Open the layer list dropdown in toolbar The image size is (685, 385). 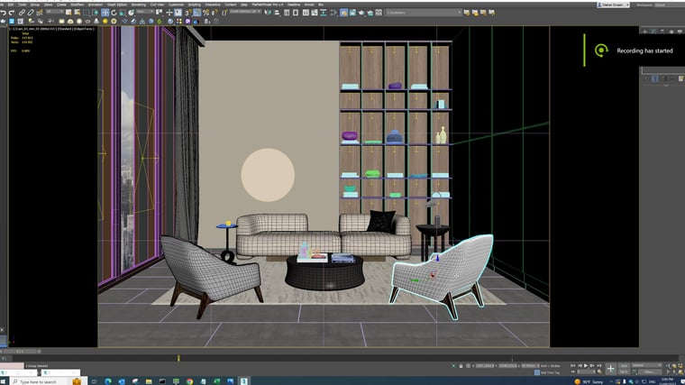424,13
